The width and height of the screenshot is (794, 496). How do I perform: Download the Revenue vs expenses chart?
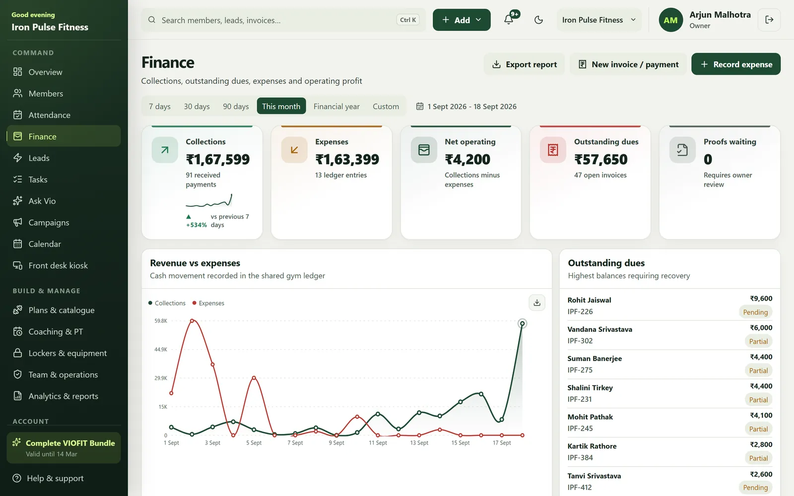point(537,303)
